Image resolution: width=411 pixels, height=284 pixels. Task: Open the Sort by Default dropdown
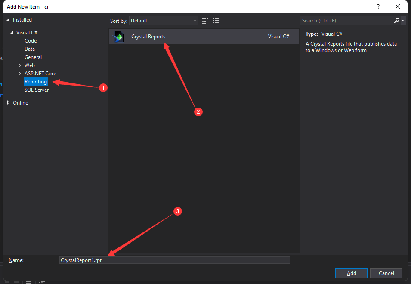(163, 21)
